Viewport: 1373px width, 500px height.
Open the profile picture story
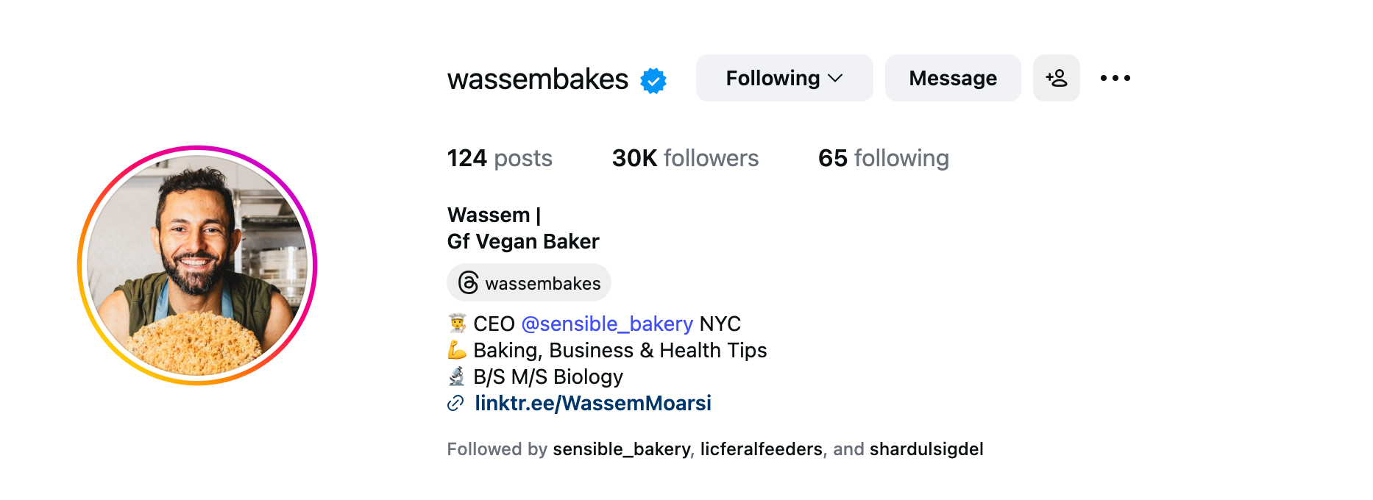click(197, 265)
